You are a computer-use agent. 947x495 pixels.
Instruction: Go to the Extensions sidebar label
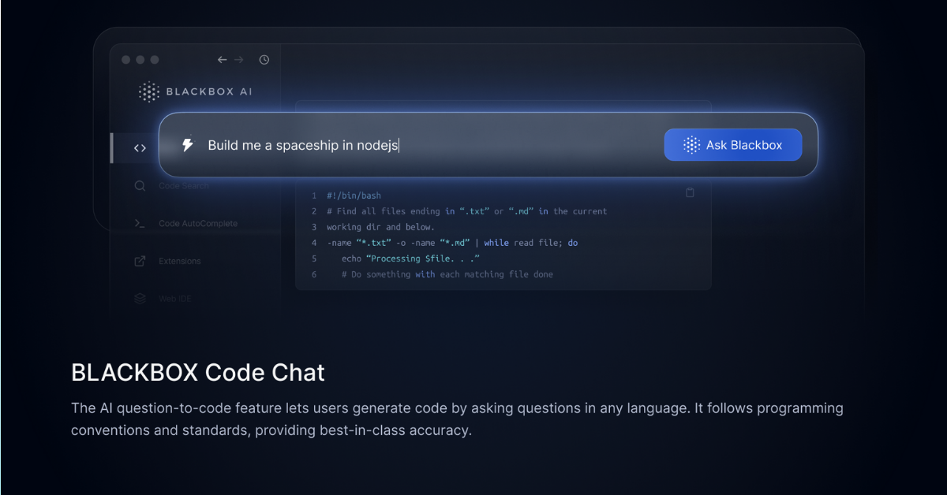[180, 261]
